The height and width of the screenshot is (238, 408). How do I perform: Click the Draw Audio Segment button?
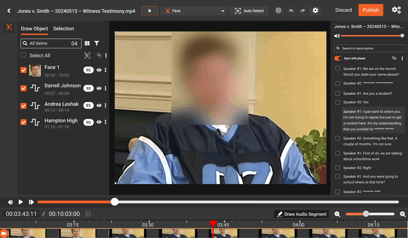tap(302, 214)
